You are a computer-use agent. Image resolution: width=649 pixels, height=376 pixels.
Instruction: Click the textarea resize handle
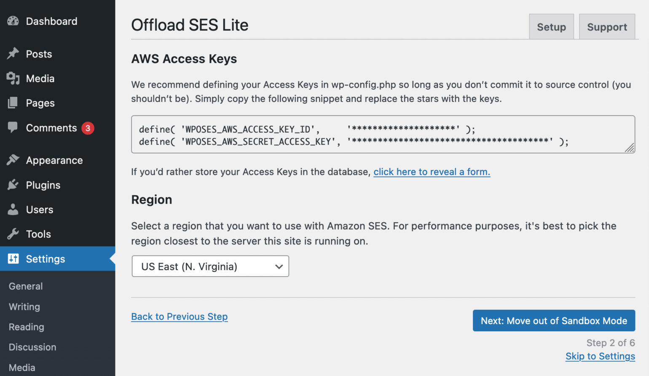[x=630, y=148]
